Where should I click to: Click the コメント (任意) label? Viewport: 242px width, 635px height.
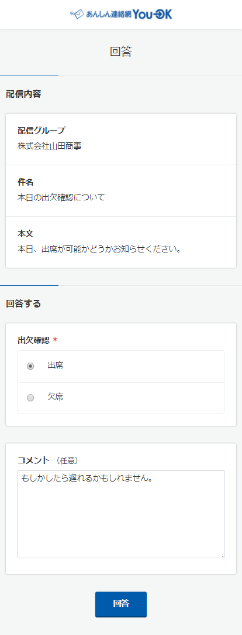48,460
